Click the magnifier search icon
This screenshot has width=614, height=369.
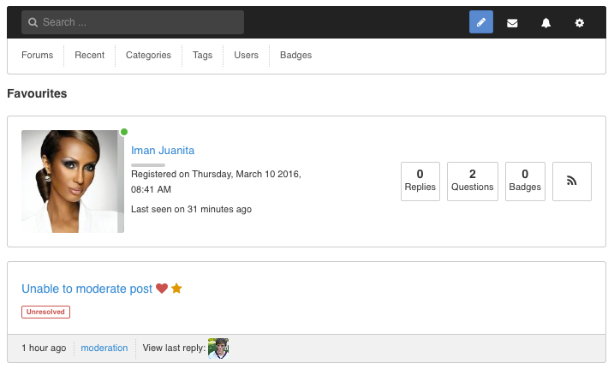pos(33,22)
